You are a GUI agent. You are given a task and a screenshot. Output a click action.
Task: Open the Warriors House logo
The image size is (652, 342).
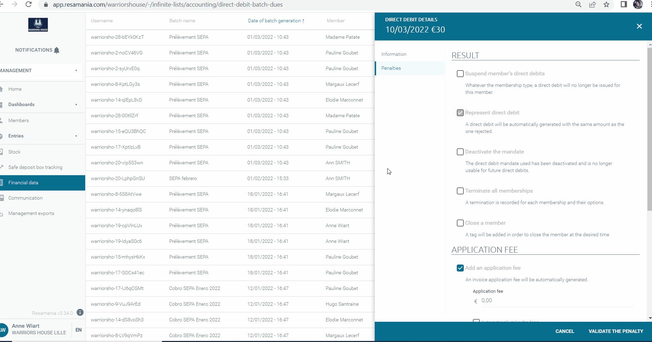pos(38,25)
